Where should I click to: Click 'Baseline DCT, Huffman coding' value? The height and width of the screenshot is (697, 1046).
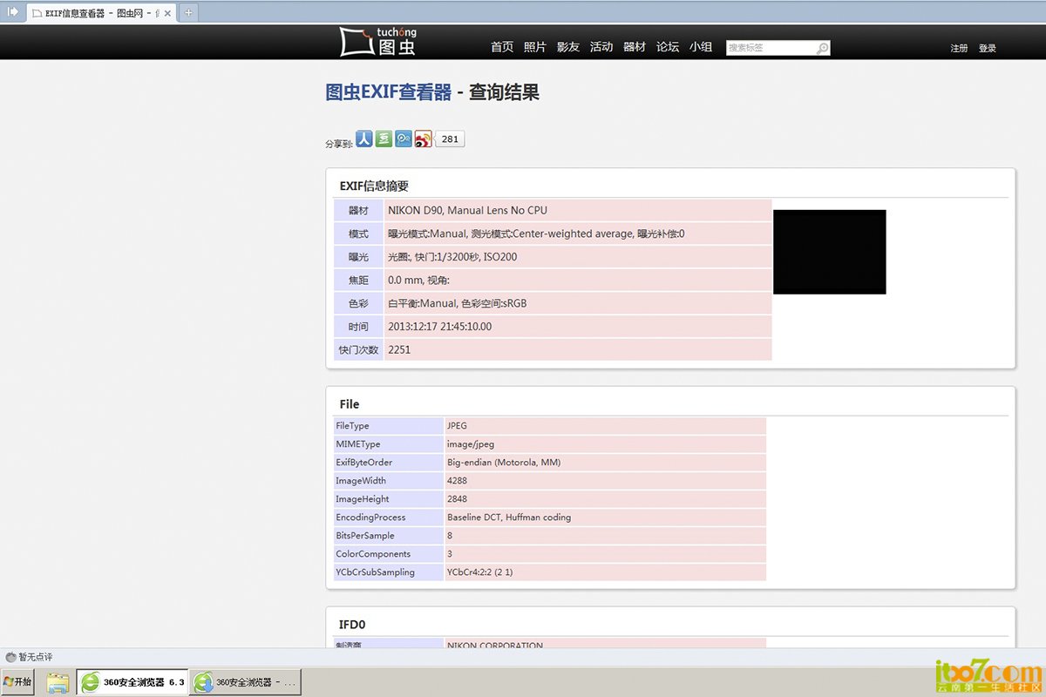tap(509, 518)
